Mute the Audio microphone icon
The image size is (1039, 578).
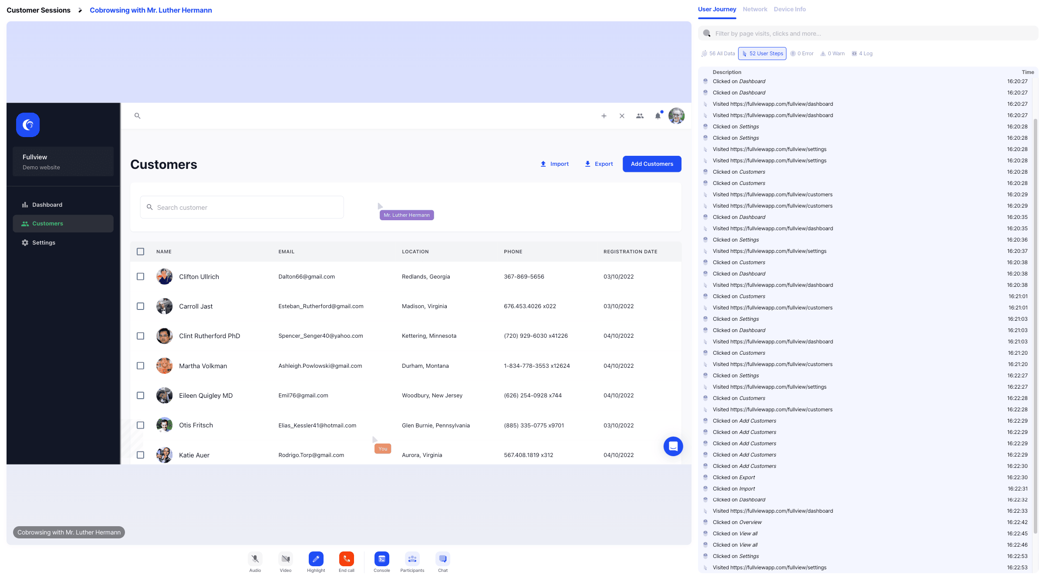coord(255,559)
